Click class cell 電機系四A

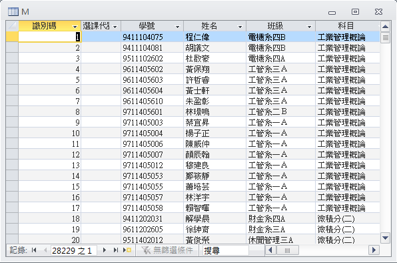click(281, 58)
